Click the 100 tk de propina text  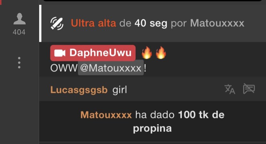pyautogui.click(x=178, y=122)
